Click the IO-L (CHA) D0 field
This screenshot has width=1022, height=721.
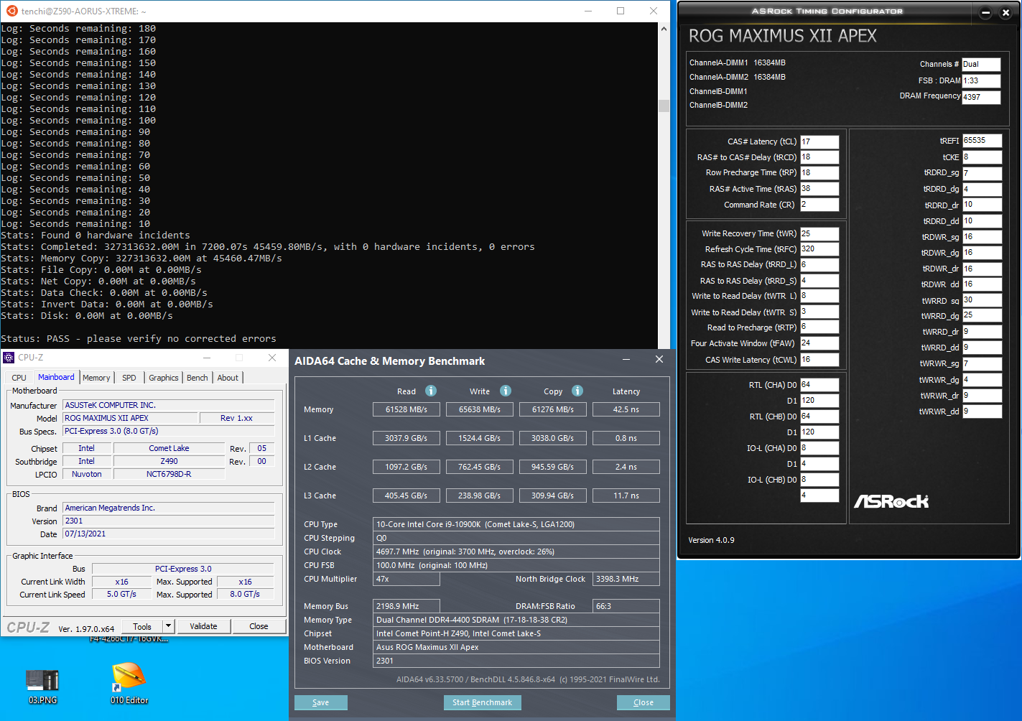tap(819, 448)
